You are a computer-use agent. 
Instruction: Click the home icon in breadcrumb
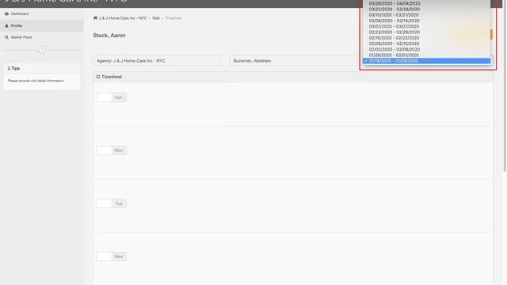[95, 17]
